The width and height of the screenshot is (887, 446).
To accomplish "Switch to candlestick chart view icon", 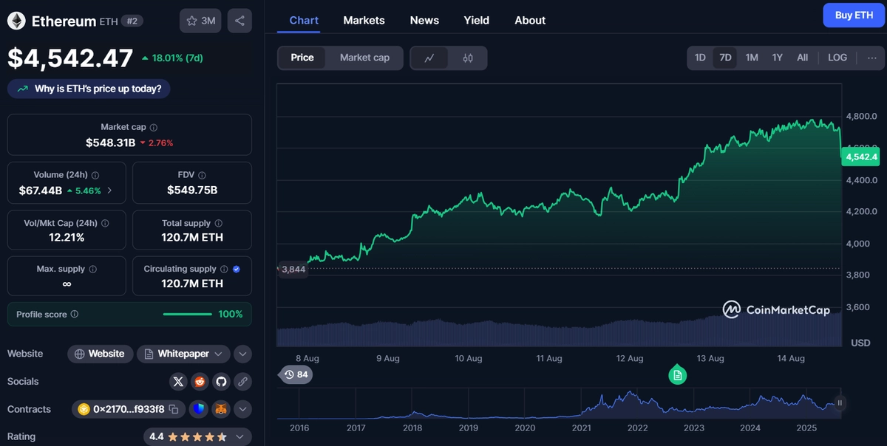I will point(467,58).
